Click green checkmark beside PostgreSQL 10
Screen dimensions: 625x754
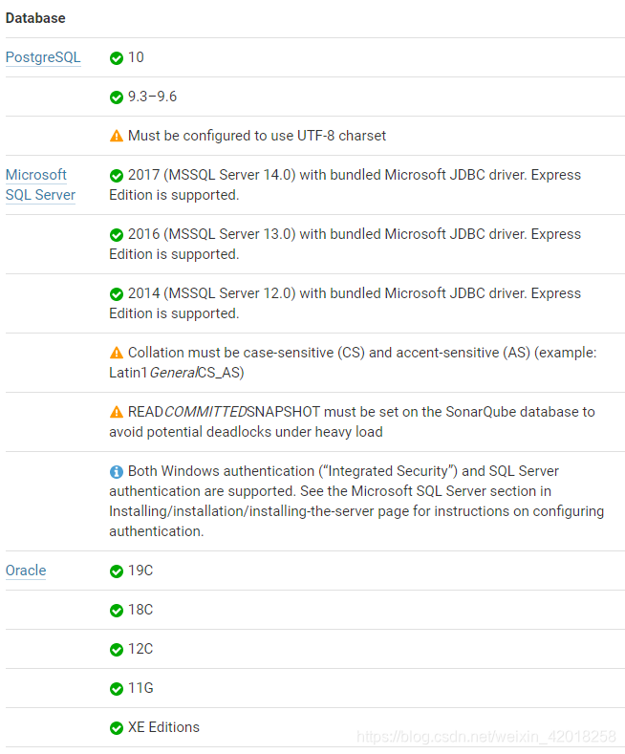(117, 58)
